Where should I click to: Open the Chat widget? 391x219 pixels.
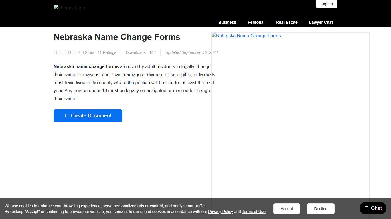pos(373,208)
